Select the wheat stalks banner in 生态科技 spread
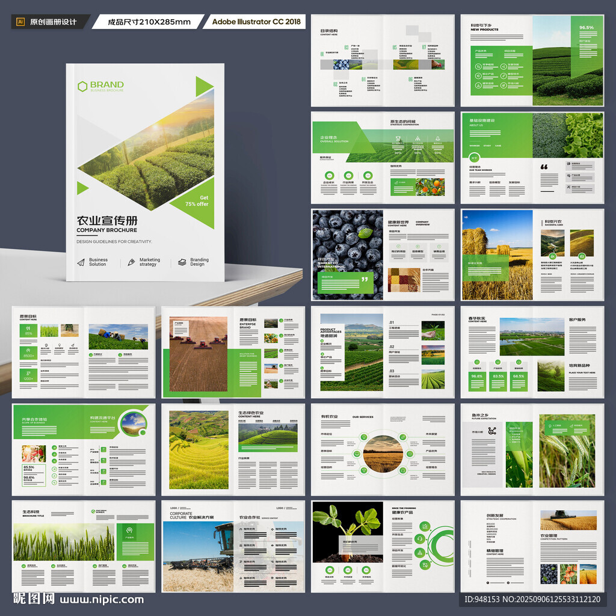The image size is (616, 616). click(64, 542)
